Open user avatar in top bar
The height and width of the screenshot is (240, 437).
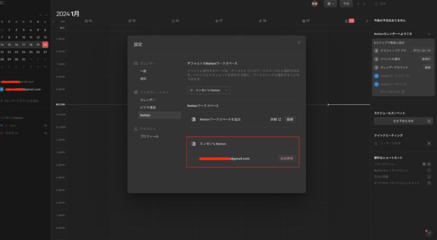coord(315,4)
